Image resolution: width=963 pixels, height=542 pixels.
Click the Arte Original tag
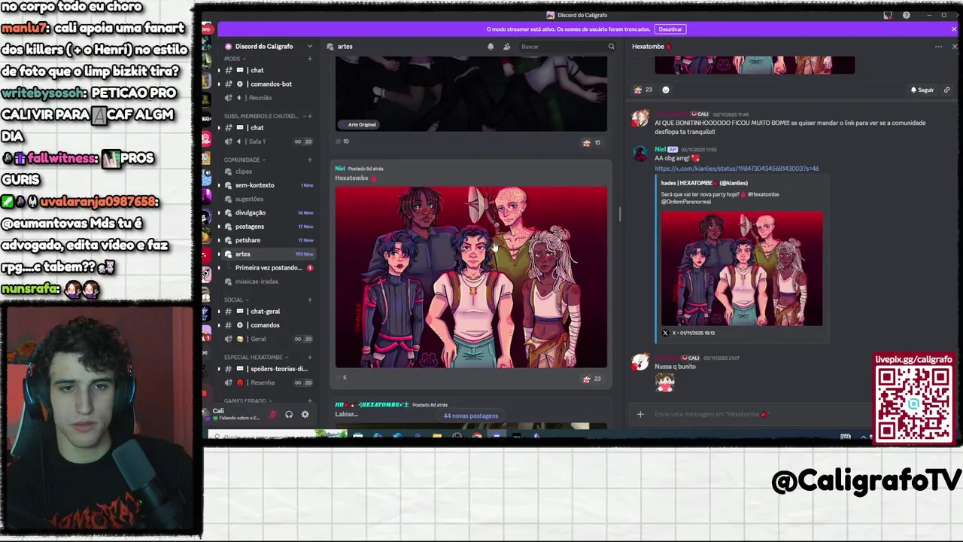[x=358, y=124]
